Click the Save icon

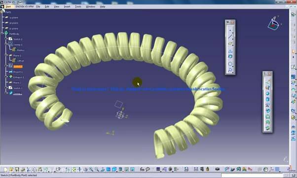click(x=17, y=169)
